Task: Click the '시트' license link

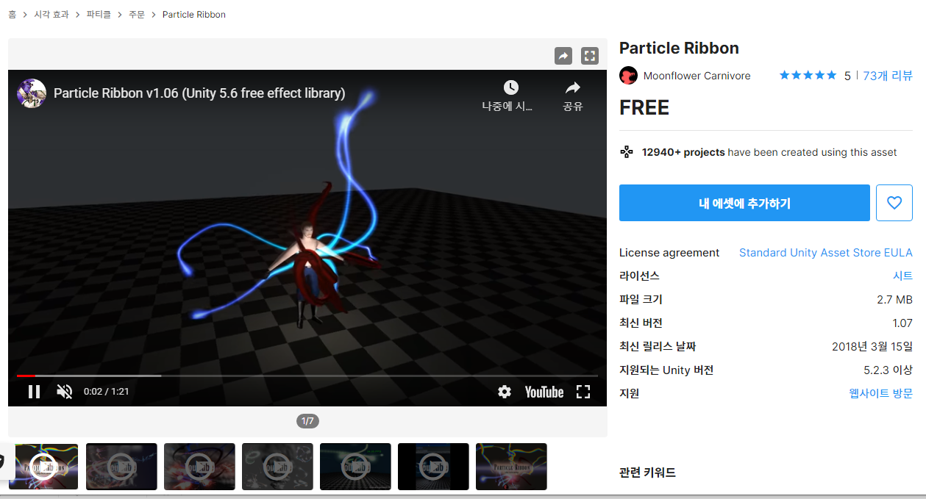Action: tap(902, 276)
